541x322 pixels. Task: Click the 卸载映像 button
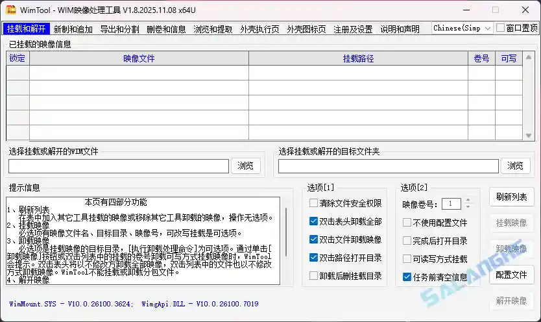(511, 249)
